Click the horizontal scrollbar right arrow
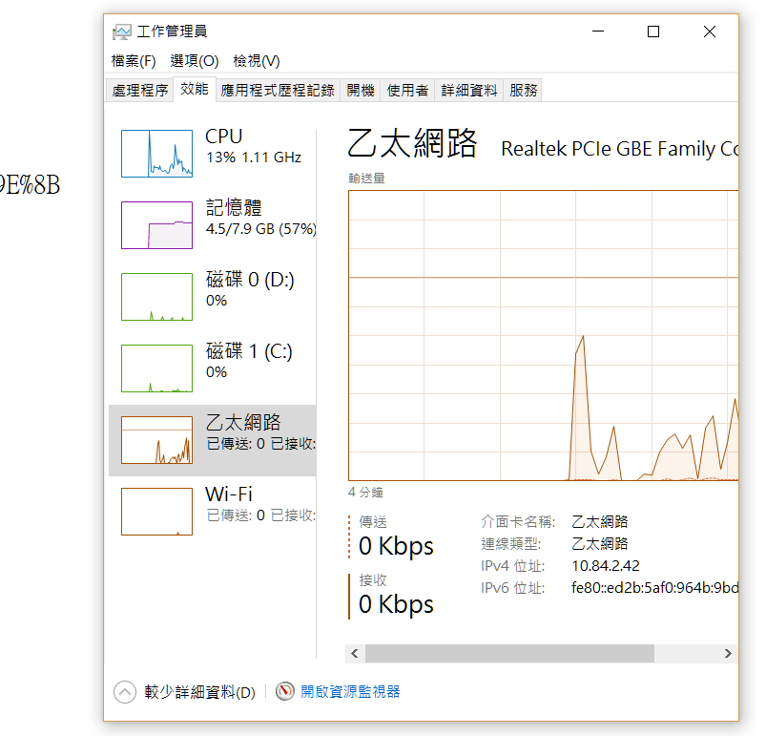 tap(728, 653)
